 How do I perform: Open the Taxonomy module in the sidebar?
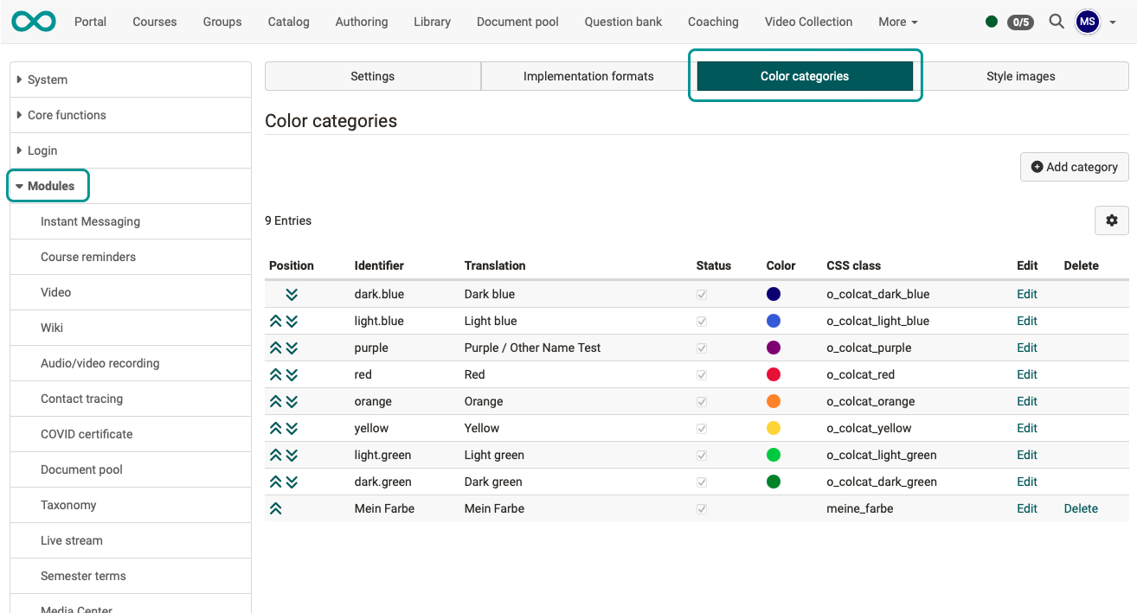pyautogui.click(x=69, y=505)
